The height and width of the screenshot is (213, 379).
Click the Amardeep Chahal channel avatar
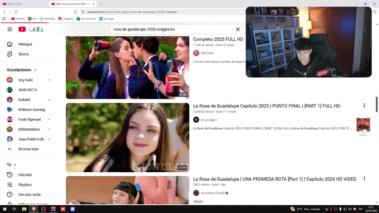[x=196, y=193]
